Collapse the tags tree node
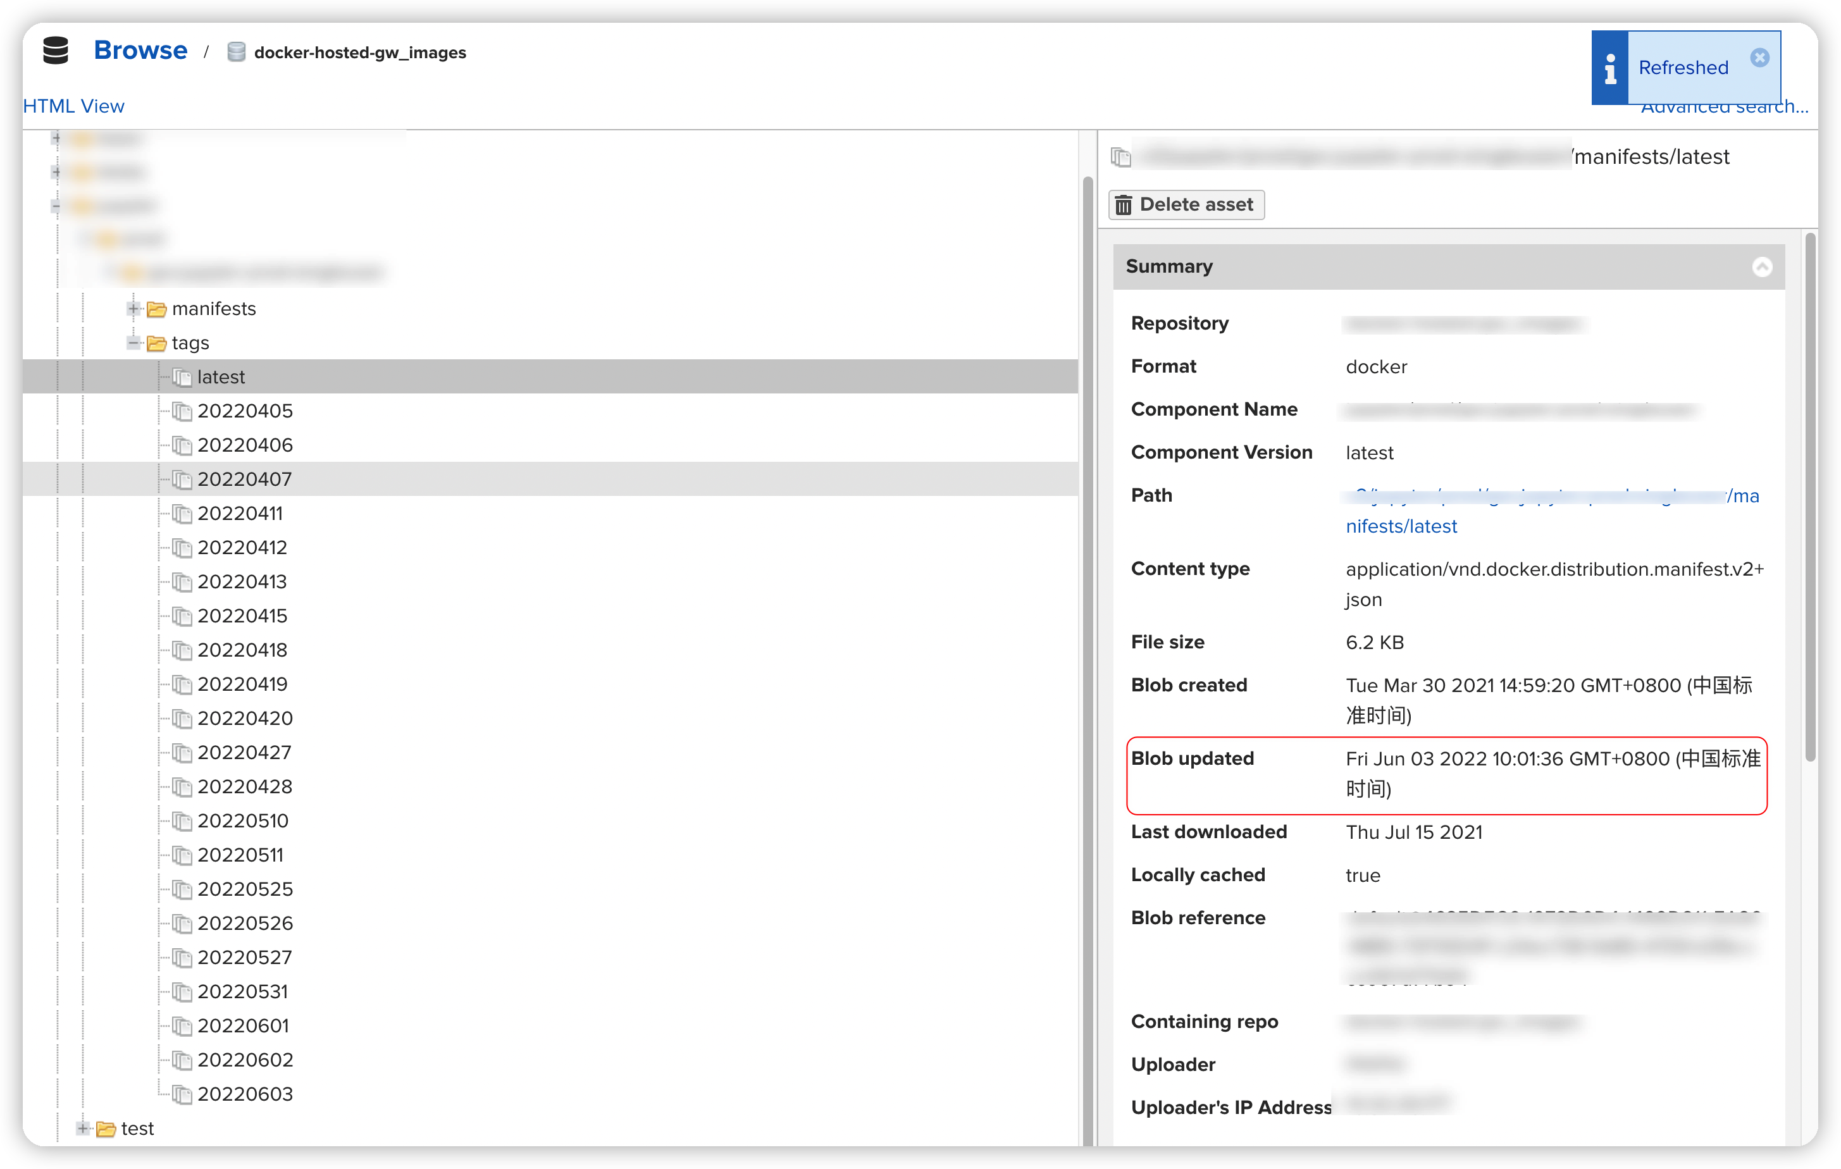The image size is (1841, 1169). point(133,343)
